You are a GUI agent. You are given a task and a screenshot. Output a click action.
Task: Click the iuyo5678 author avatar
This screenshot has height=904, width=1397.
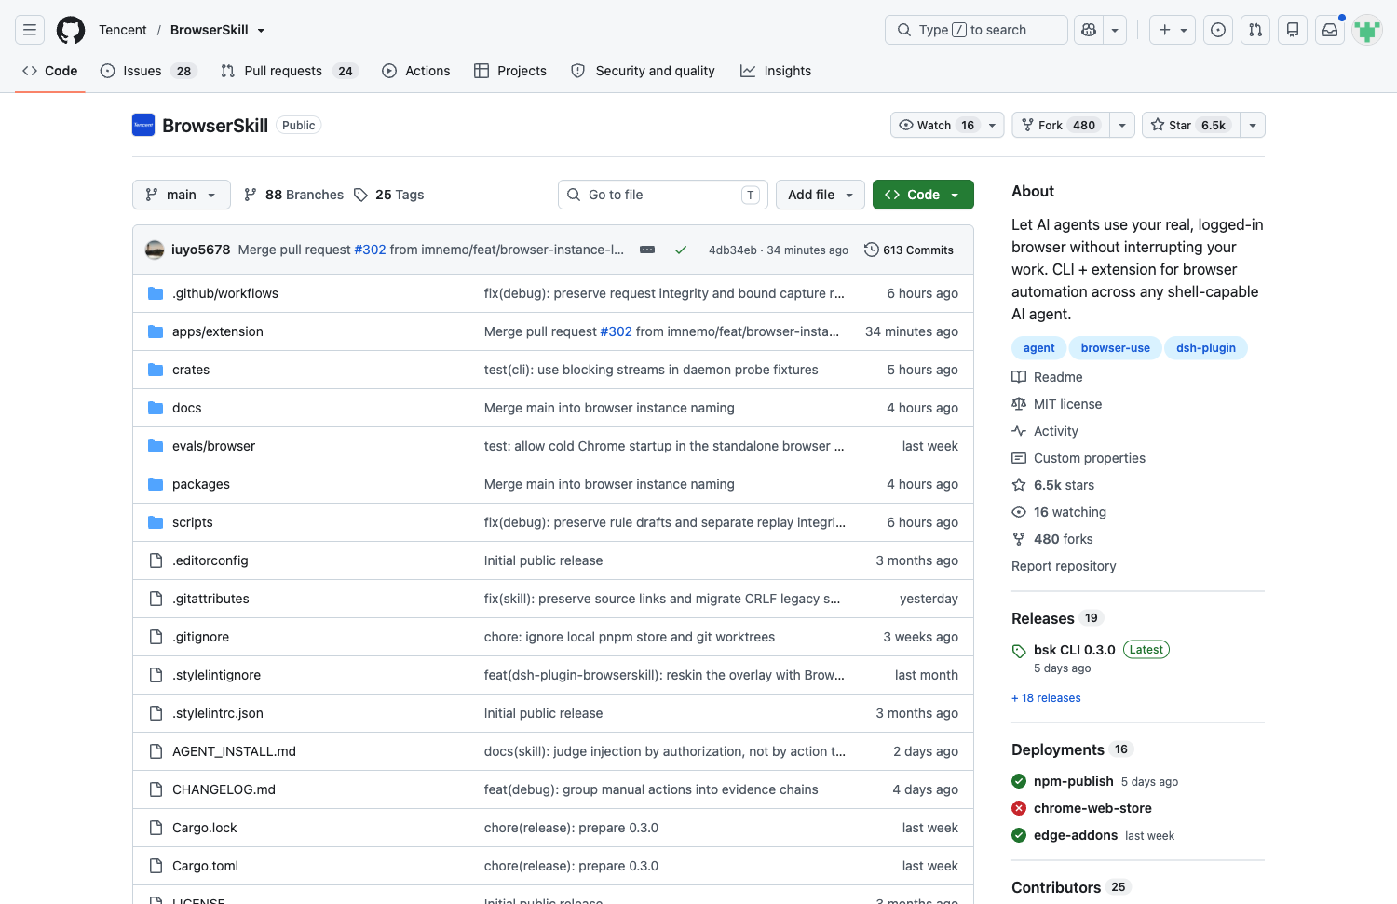click(x=155, y=250)
